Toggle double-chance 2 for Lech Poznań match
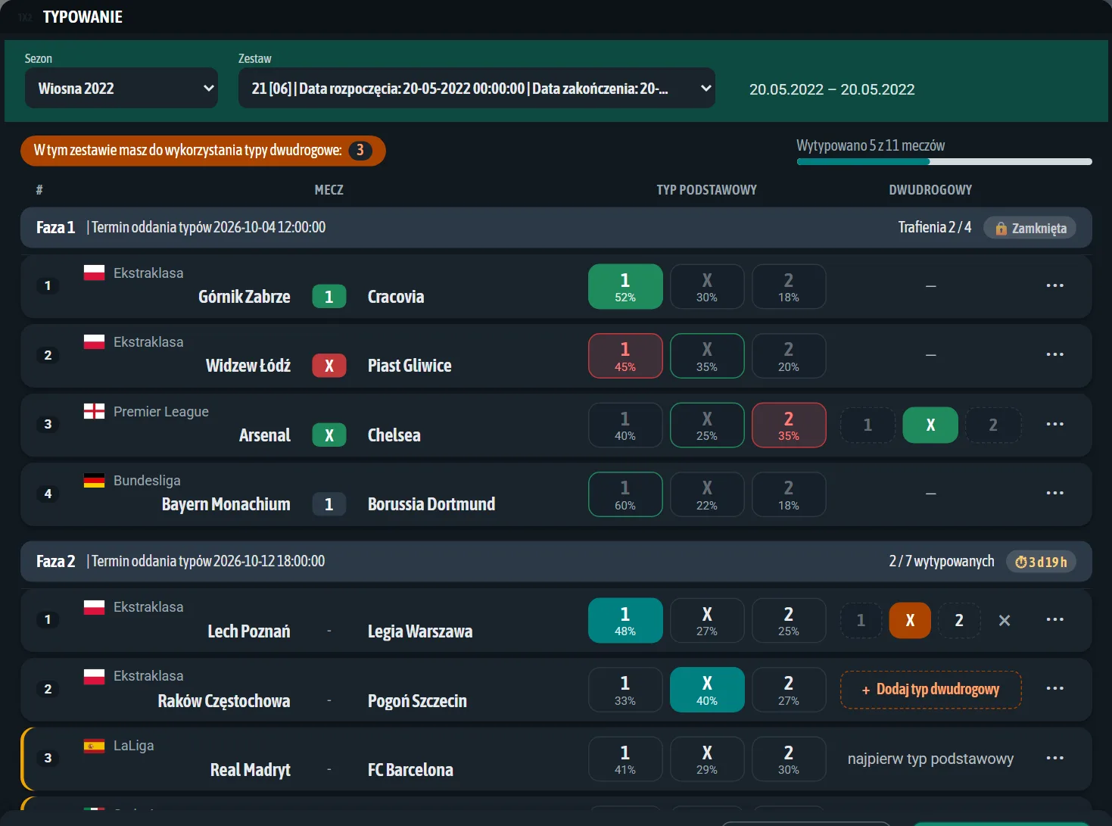The image size is (1112, 826). click(x=959, y=620)
